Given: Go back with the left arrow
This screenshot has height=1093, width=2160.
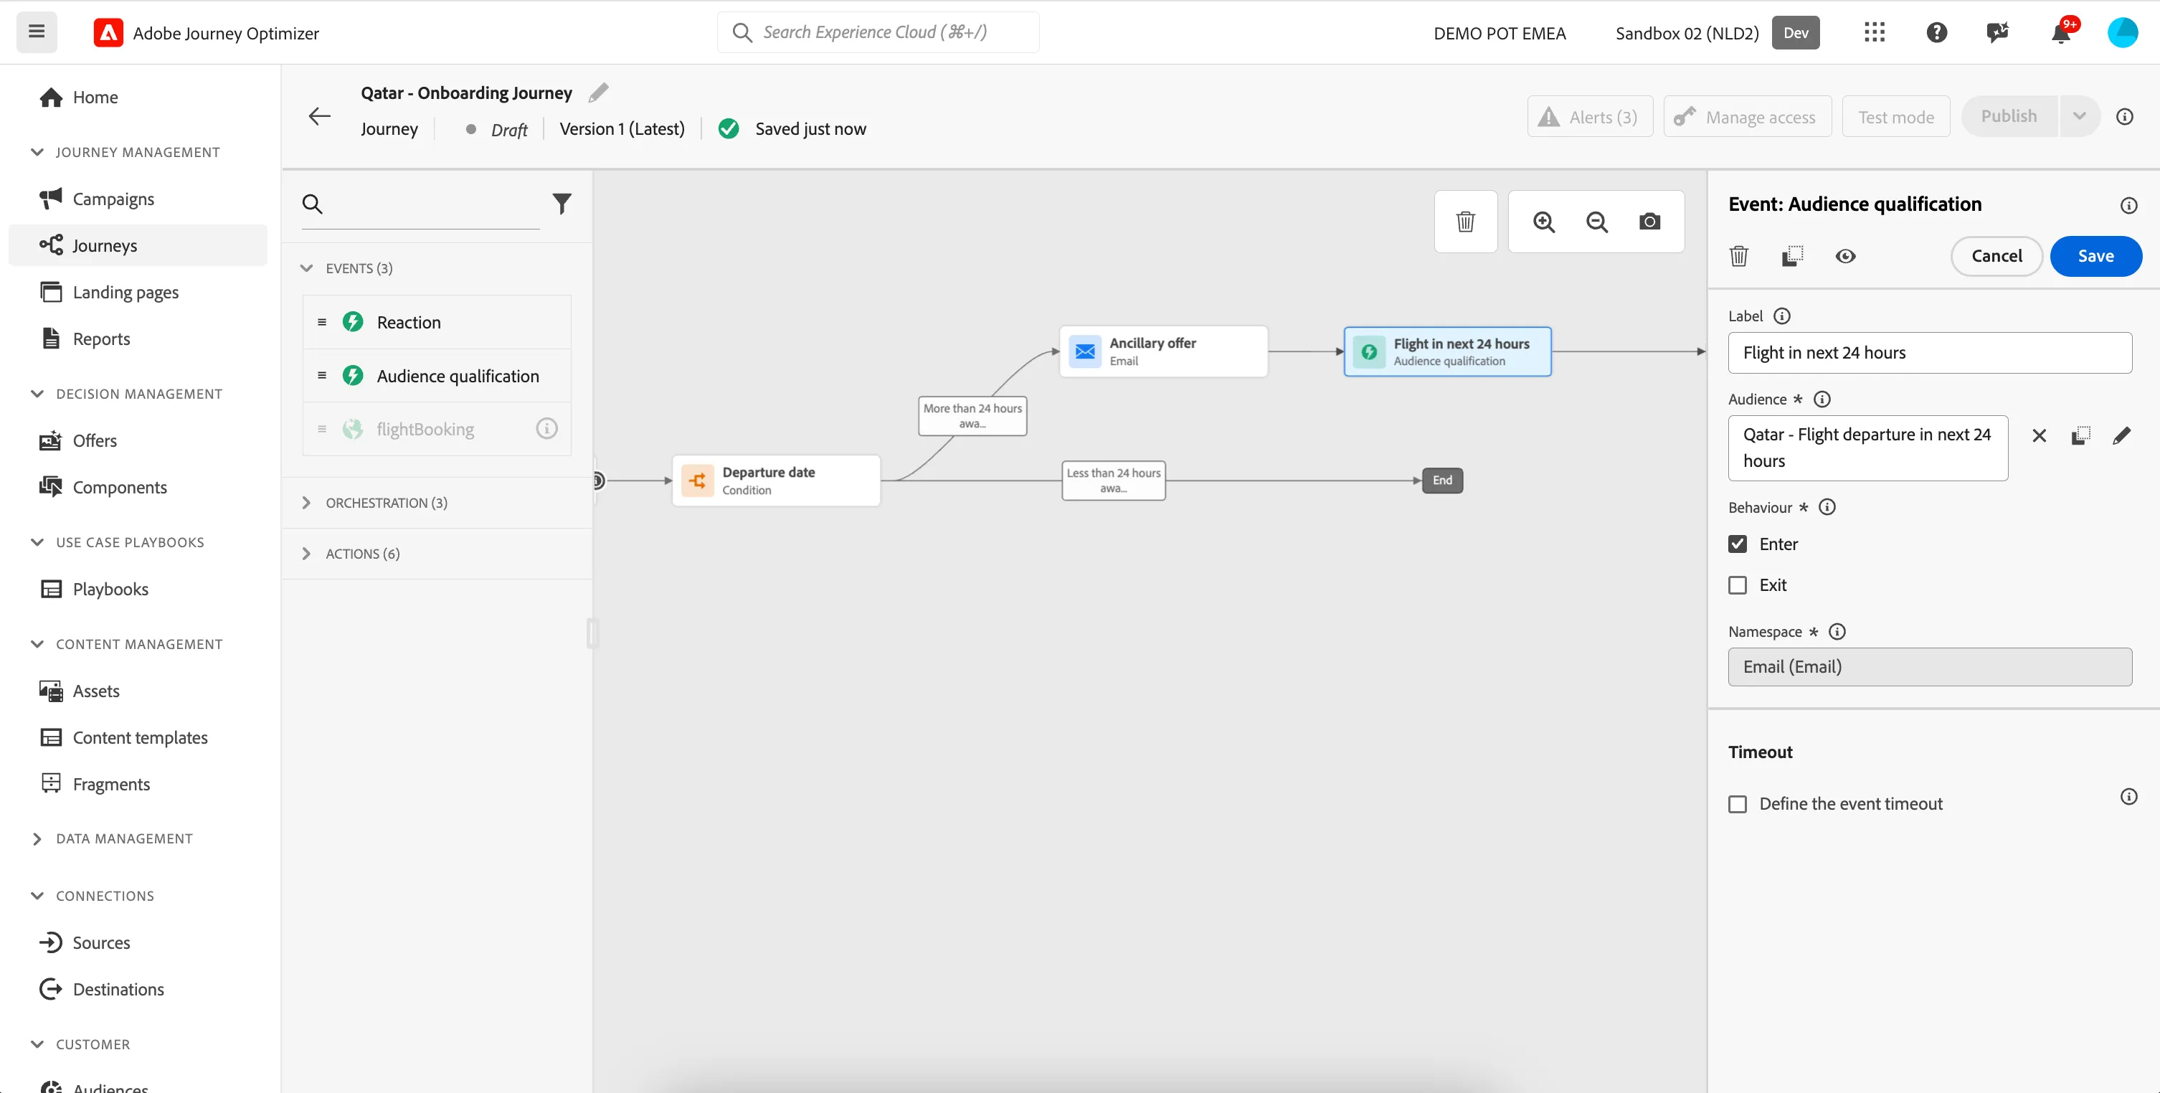Looking at the screenshot, I should tap(319, 115).
